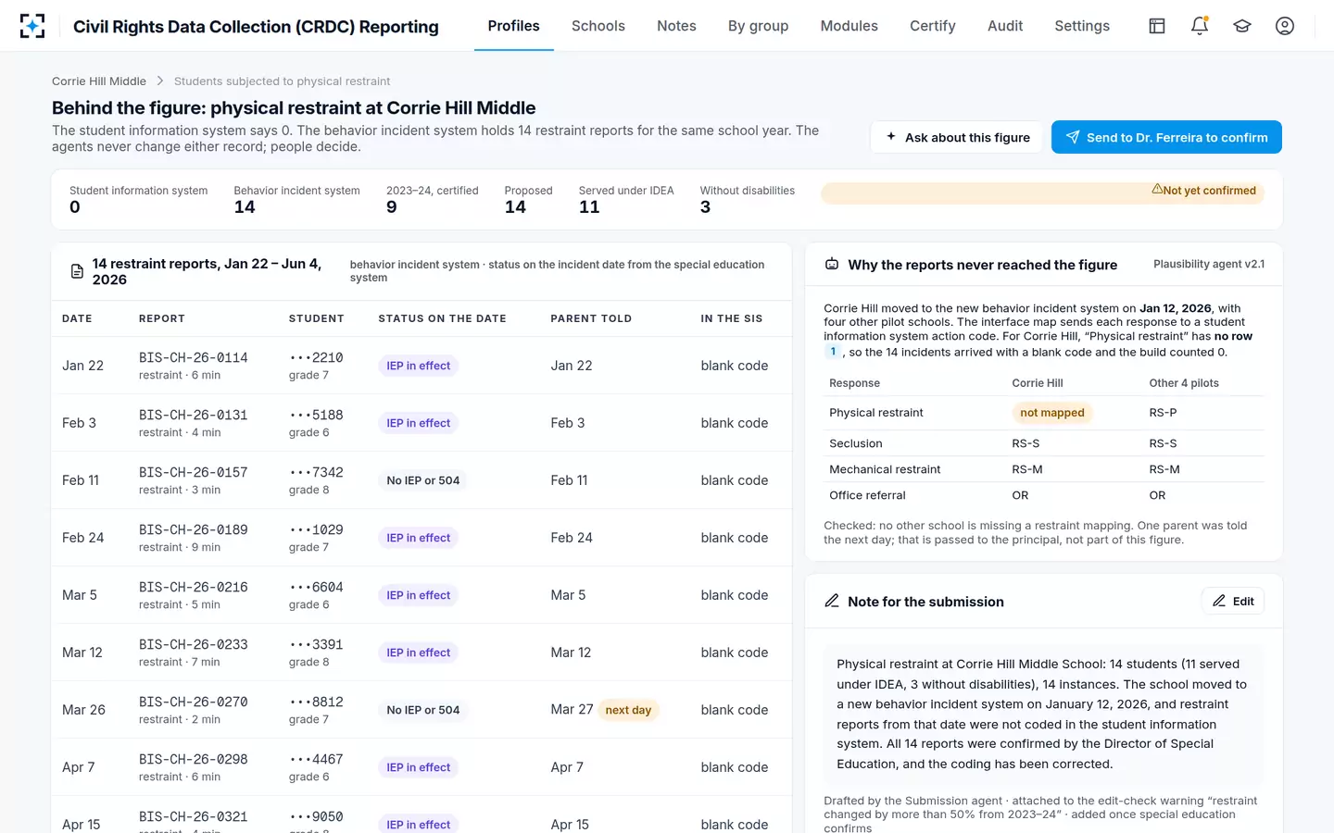
Task: Click the "not mapped" badge for Physical restraint
Action: [1052, 413]
